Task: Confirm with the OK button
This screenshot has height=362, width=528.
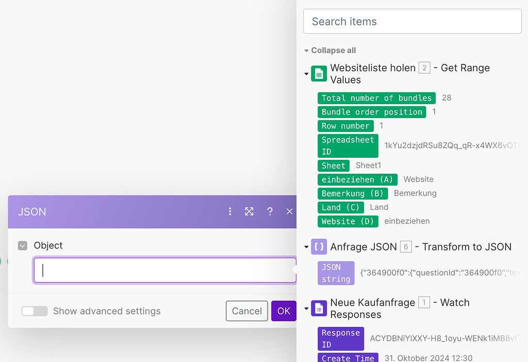Action: [284, 311]
